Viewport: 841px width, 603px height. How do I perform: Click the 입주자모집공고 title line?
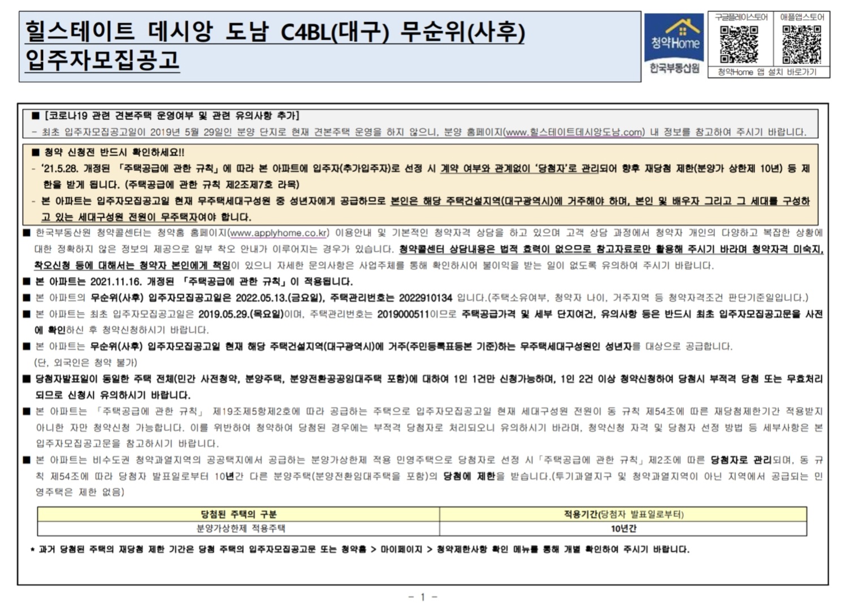(102, 59)
